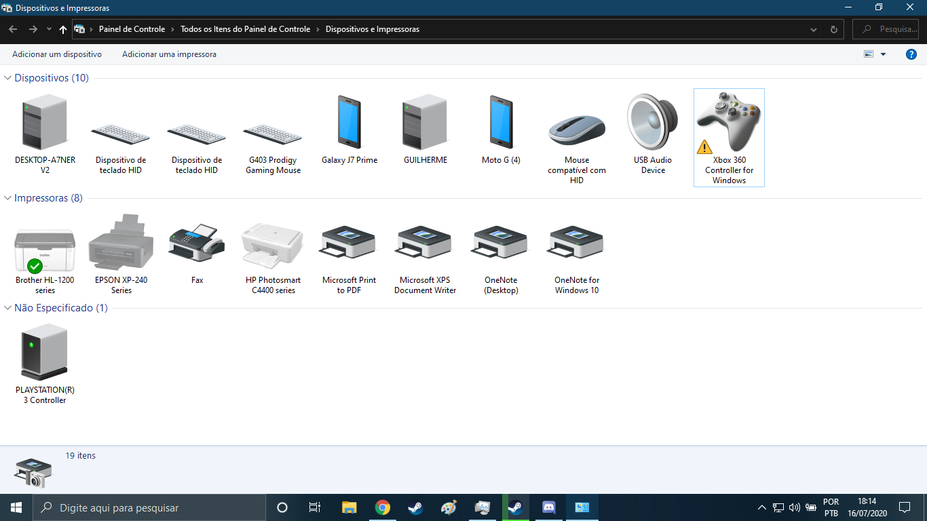
Task: Select the Microsoft Print to PDF printer
Action: 349,258
